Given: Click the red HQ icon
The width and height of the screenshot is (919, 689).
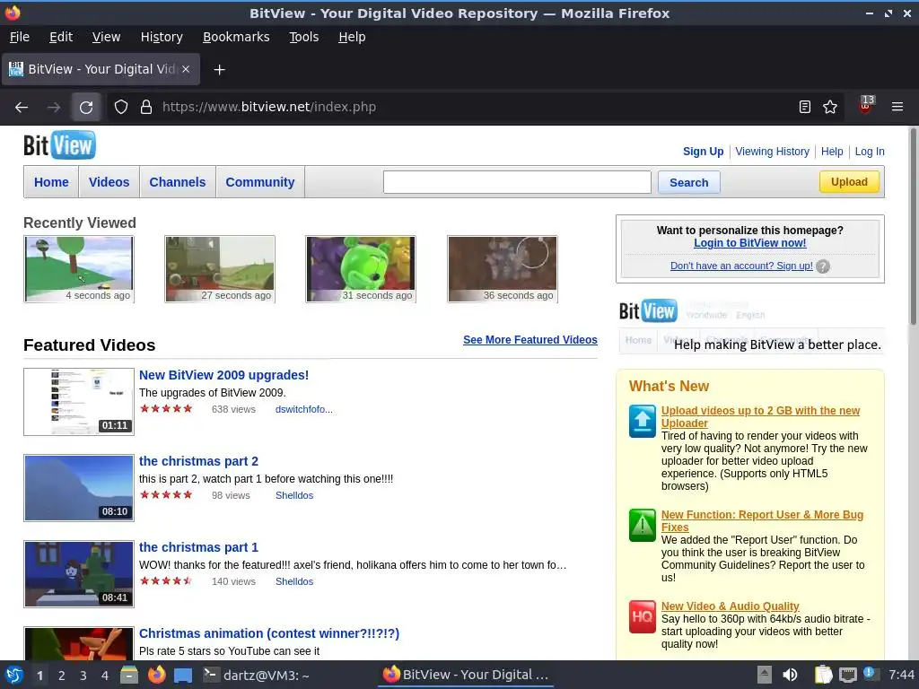Looking at the screenshot, I should [x=643, y=617].
